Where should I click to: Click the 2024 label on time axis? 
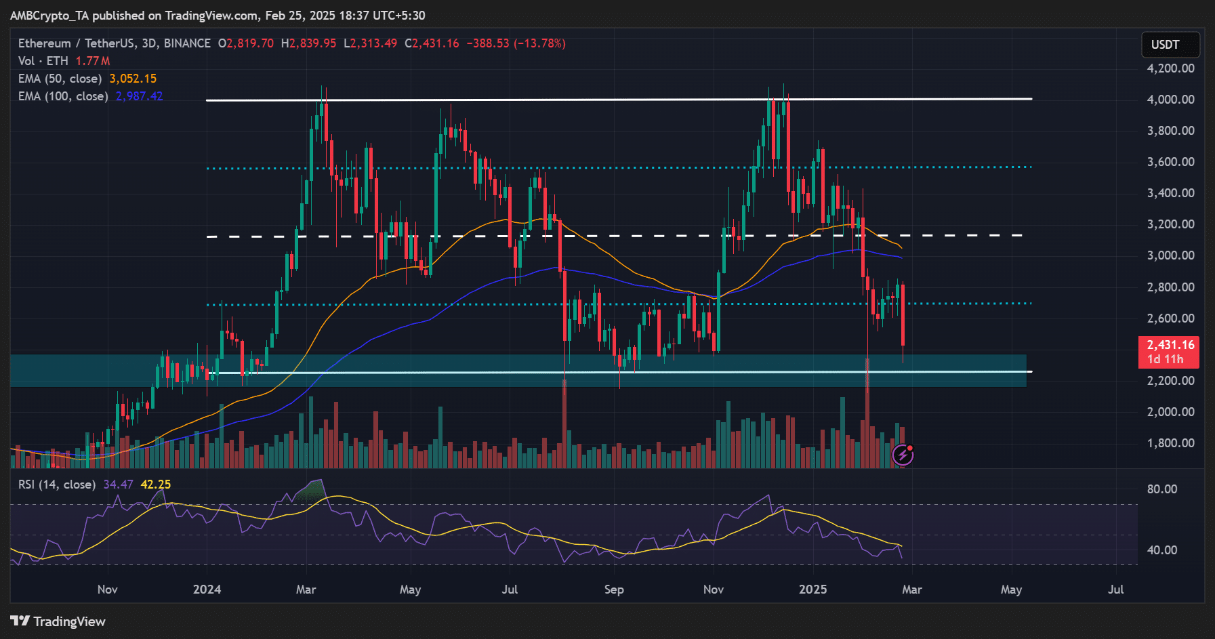pos(207,590)
